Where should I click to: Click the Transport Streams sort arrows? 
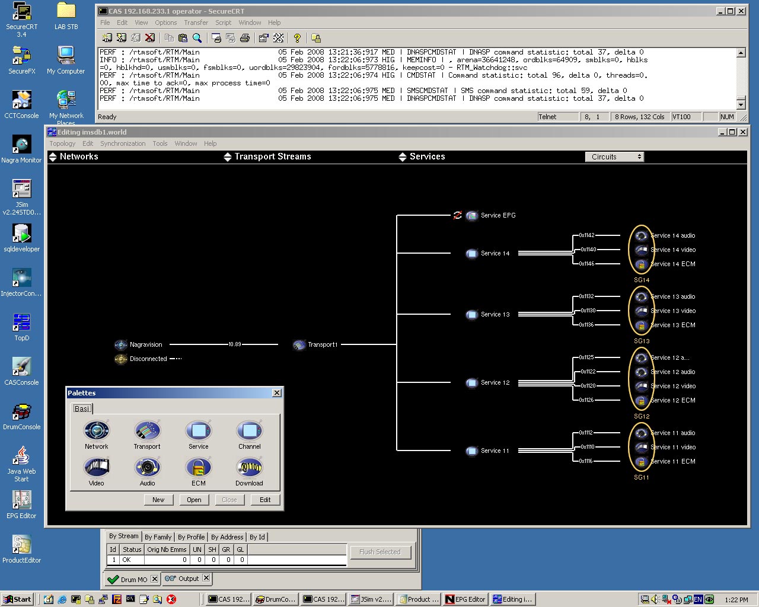(228, 156)
